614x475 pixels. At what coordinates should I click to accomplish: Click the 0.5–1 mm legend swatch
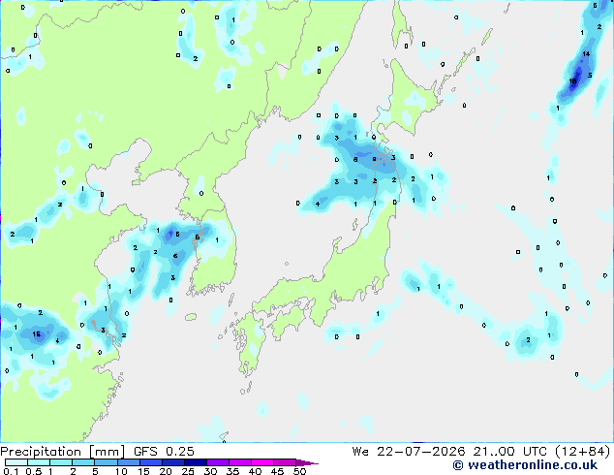pyautogui.click(x=39, y=462)
